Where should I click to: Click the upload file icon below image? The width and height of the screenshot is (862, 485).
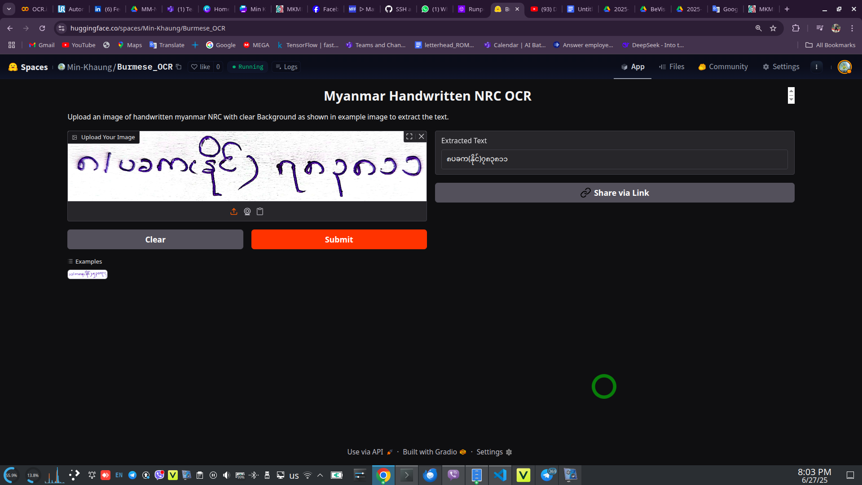click(x=233, y=212)
